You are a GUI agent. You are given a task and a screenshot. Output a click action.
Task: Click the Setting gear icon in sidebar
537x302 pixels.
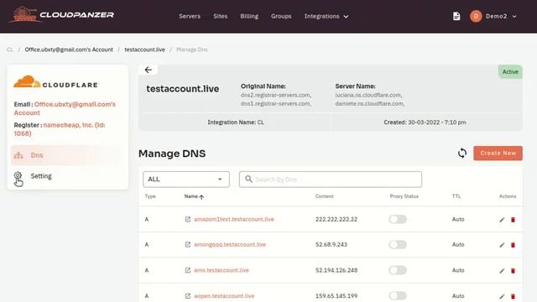pos(18,176)
